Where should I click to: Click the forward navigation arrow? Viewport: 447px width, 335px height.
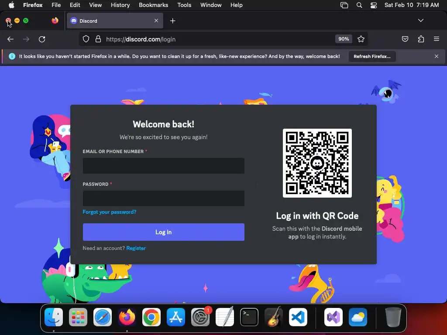[26, 39]
